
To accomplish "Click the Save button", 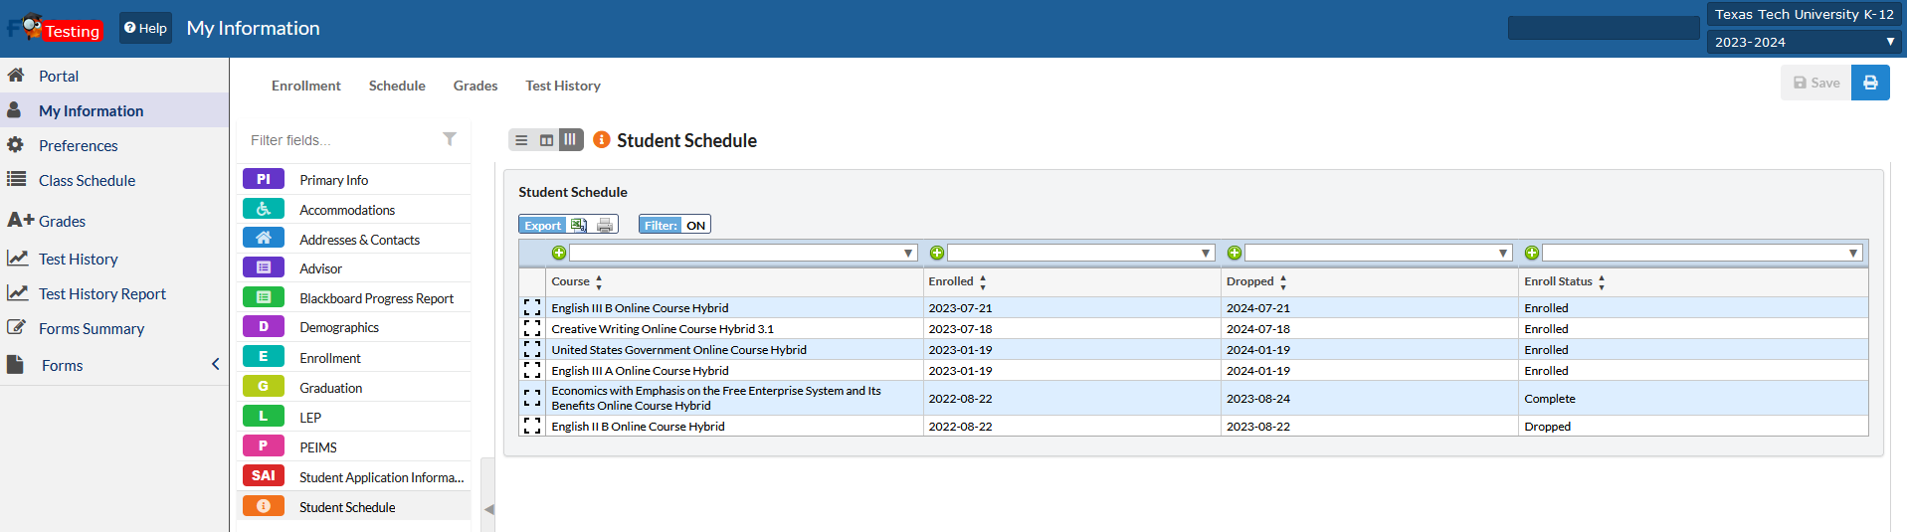I will tap(1816, 83).
